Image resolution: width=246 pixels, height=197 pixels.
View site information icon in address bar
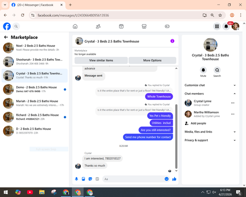pos(33,15)
